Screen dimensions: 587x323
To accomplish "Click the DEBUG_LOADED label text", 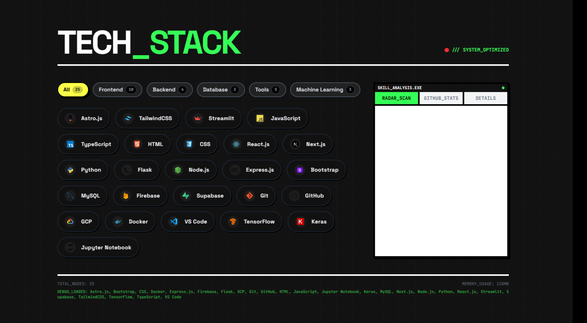I will pos(72,292).
